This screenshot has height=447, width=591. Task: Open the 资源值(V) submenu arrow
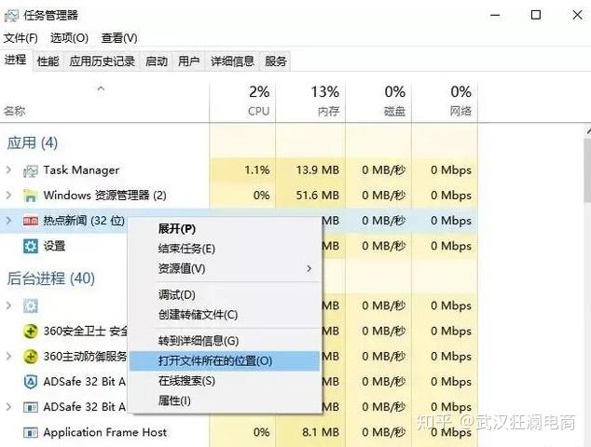309,269
